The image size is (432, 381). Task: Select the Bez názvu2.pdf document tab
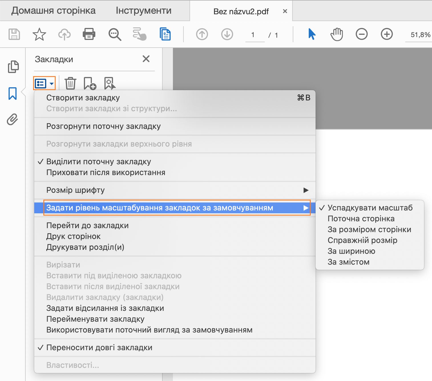(x=241, y=11)
